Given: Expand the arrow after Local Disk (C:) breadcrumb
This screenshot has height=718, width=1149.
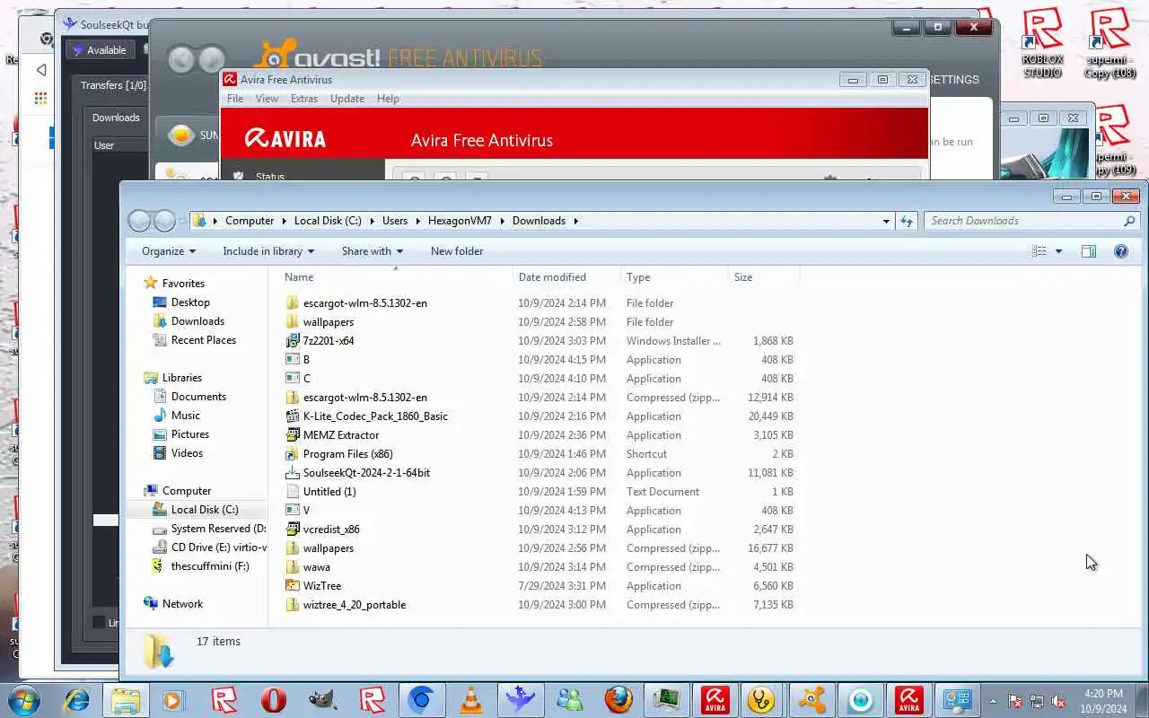Looking at the screenshot, I should 371,221.
